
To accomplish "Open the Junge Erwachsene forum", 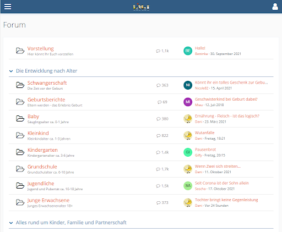I will tap(48, 200).
